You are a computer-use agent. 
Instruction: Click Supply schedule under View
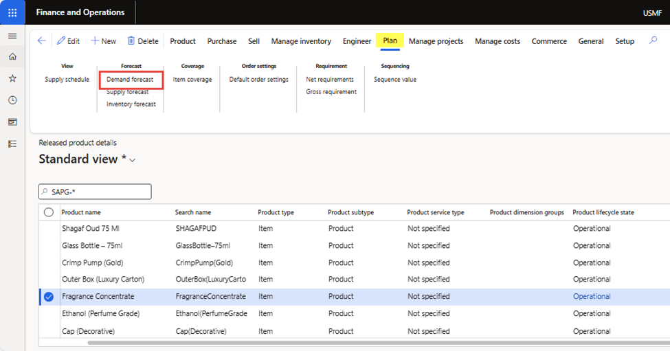67,80
